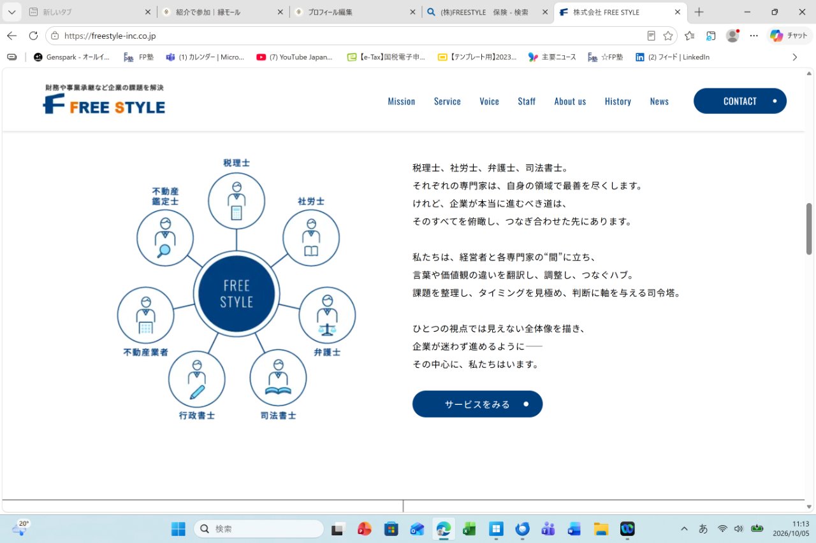
Task: Add this page to favorites with star
Action: pyautogui.click(x=668, y=36)
